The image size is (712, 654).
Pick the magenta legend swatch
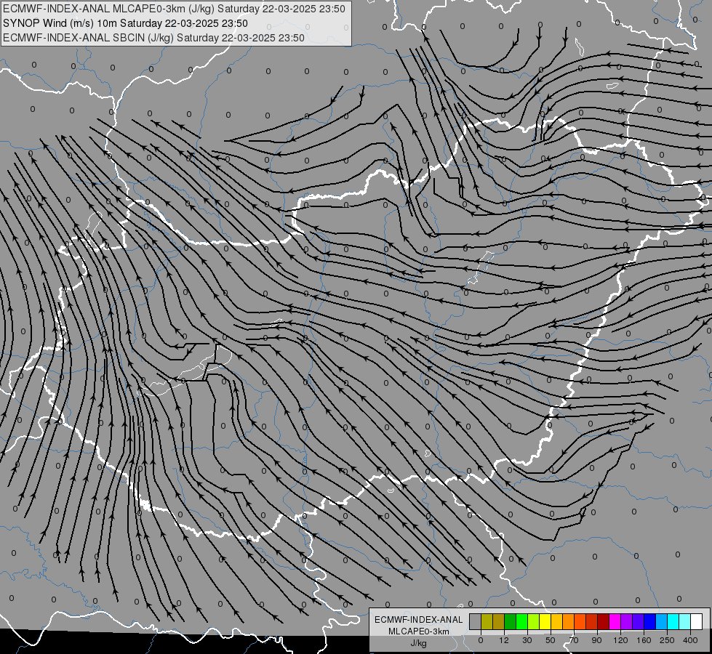(615, 621)
